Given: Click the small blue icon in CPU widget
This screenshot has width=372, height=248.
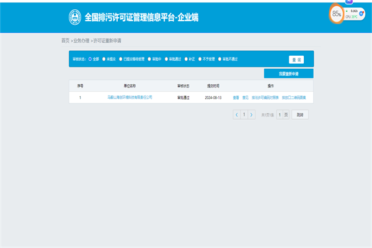Looking at the screenshot, I should click(361, 13).
